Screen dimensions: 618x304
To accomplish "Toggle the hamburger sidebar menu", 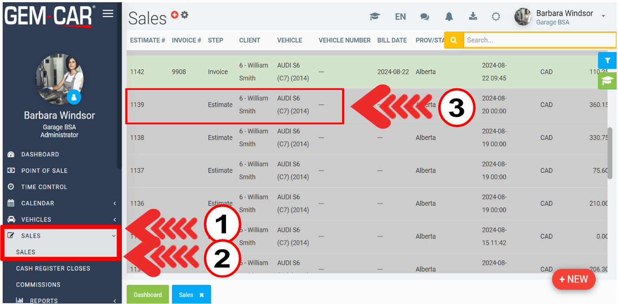I will [108, 14].
